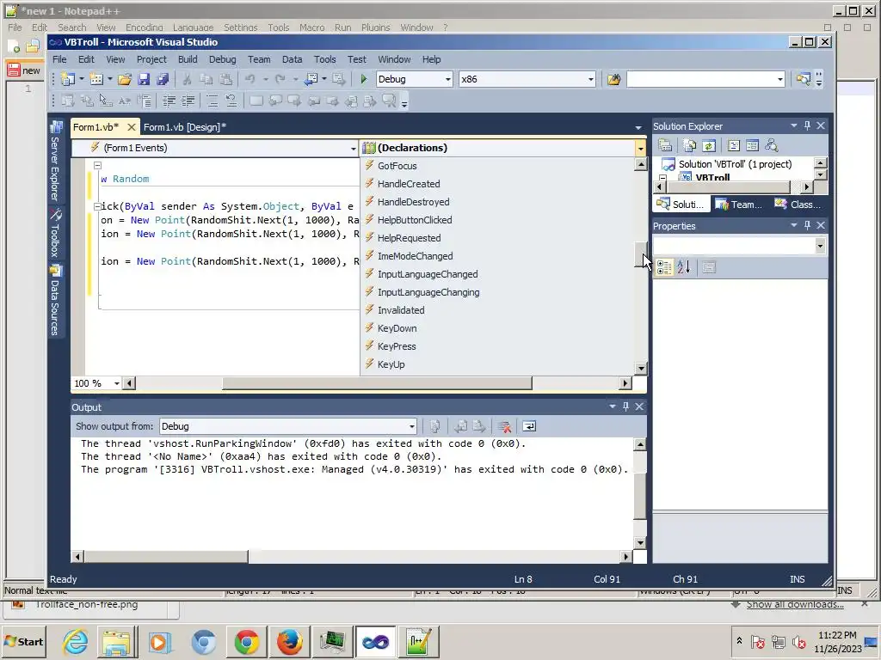Toggle auto-hide pin on Properties panel

pyautogui.click(x=807, y=225)
